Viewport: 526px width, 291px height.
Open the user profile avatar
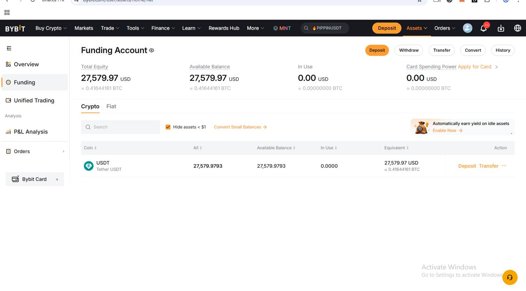[x=468, y=28]
